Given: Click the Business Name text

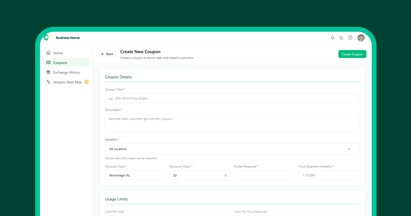Looking at the screenshot, I should (x=68, y=38).
